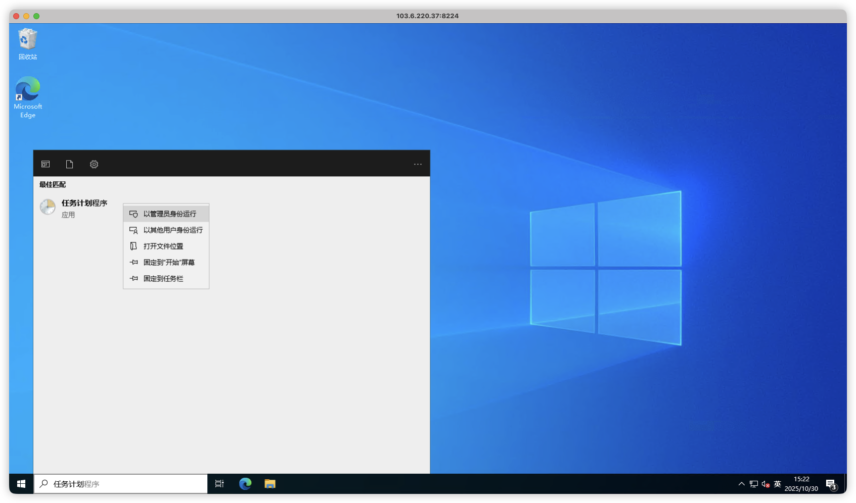Select the Documents filter icon in search panel
The height and width of the screenshot is (503, 856).
(70, 164)
